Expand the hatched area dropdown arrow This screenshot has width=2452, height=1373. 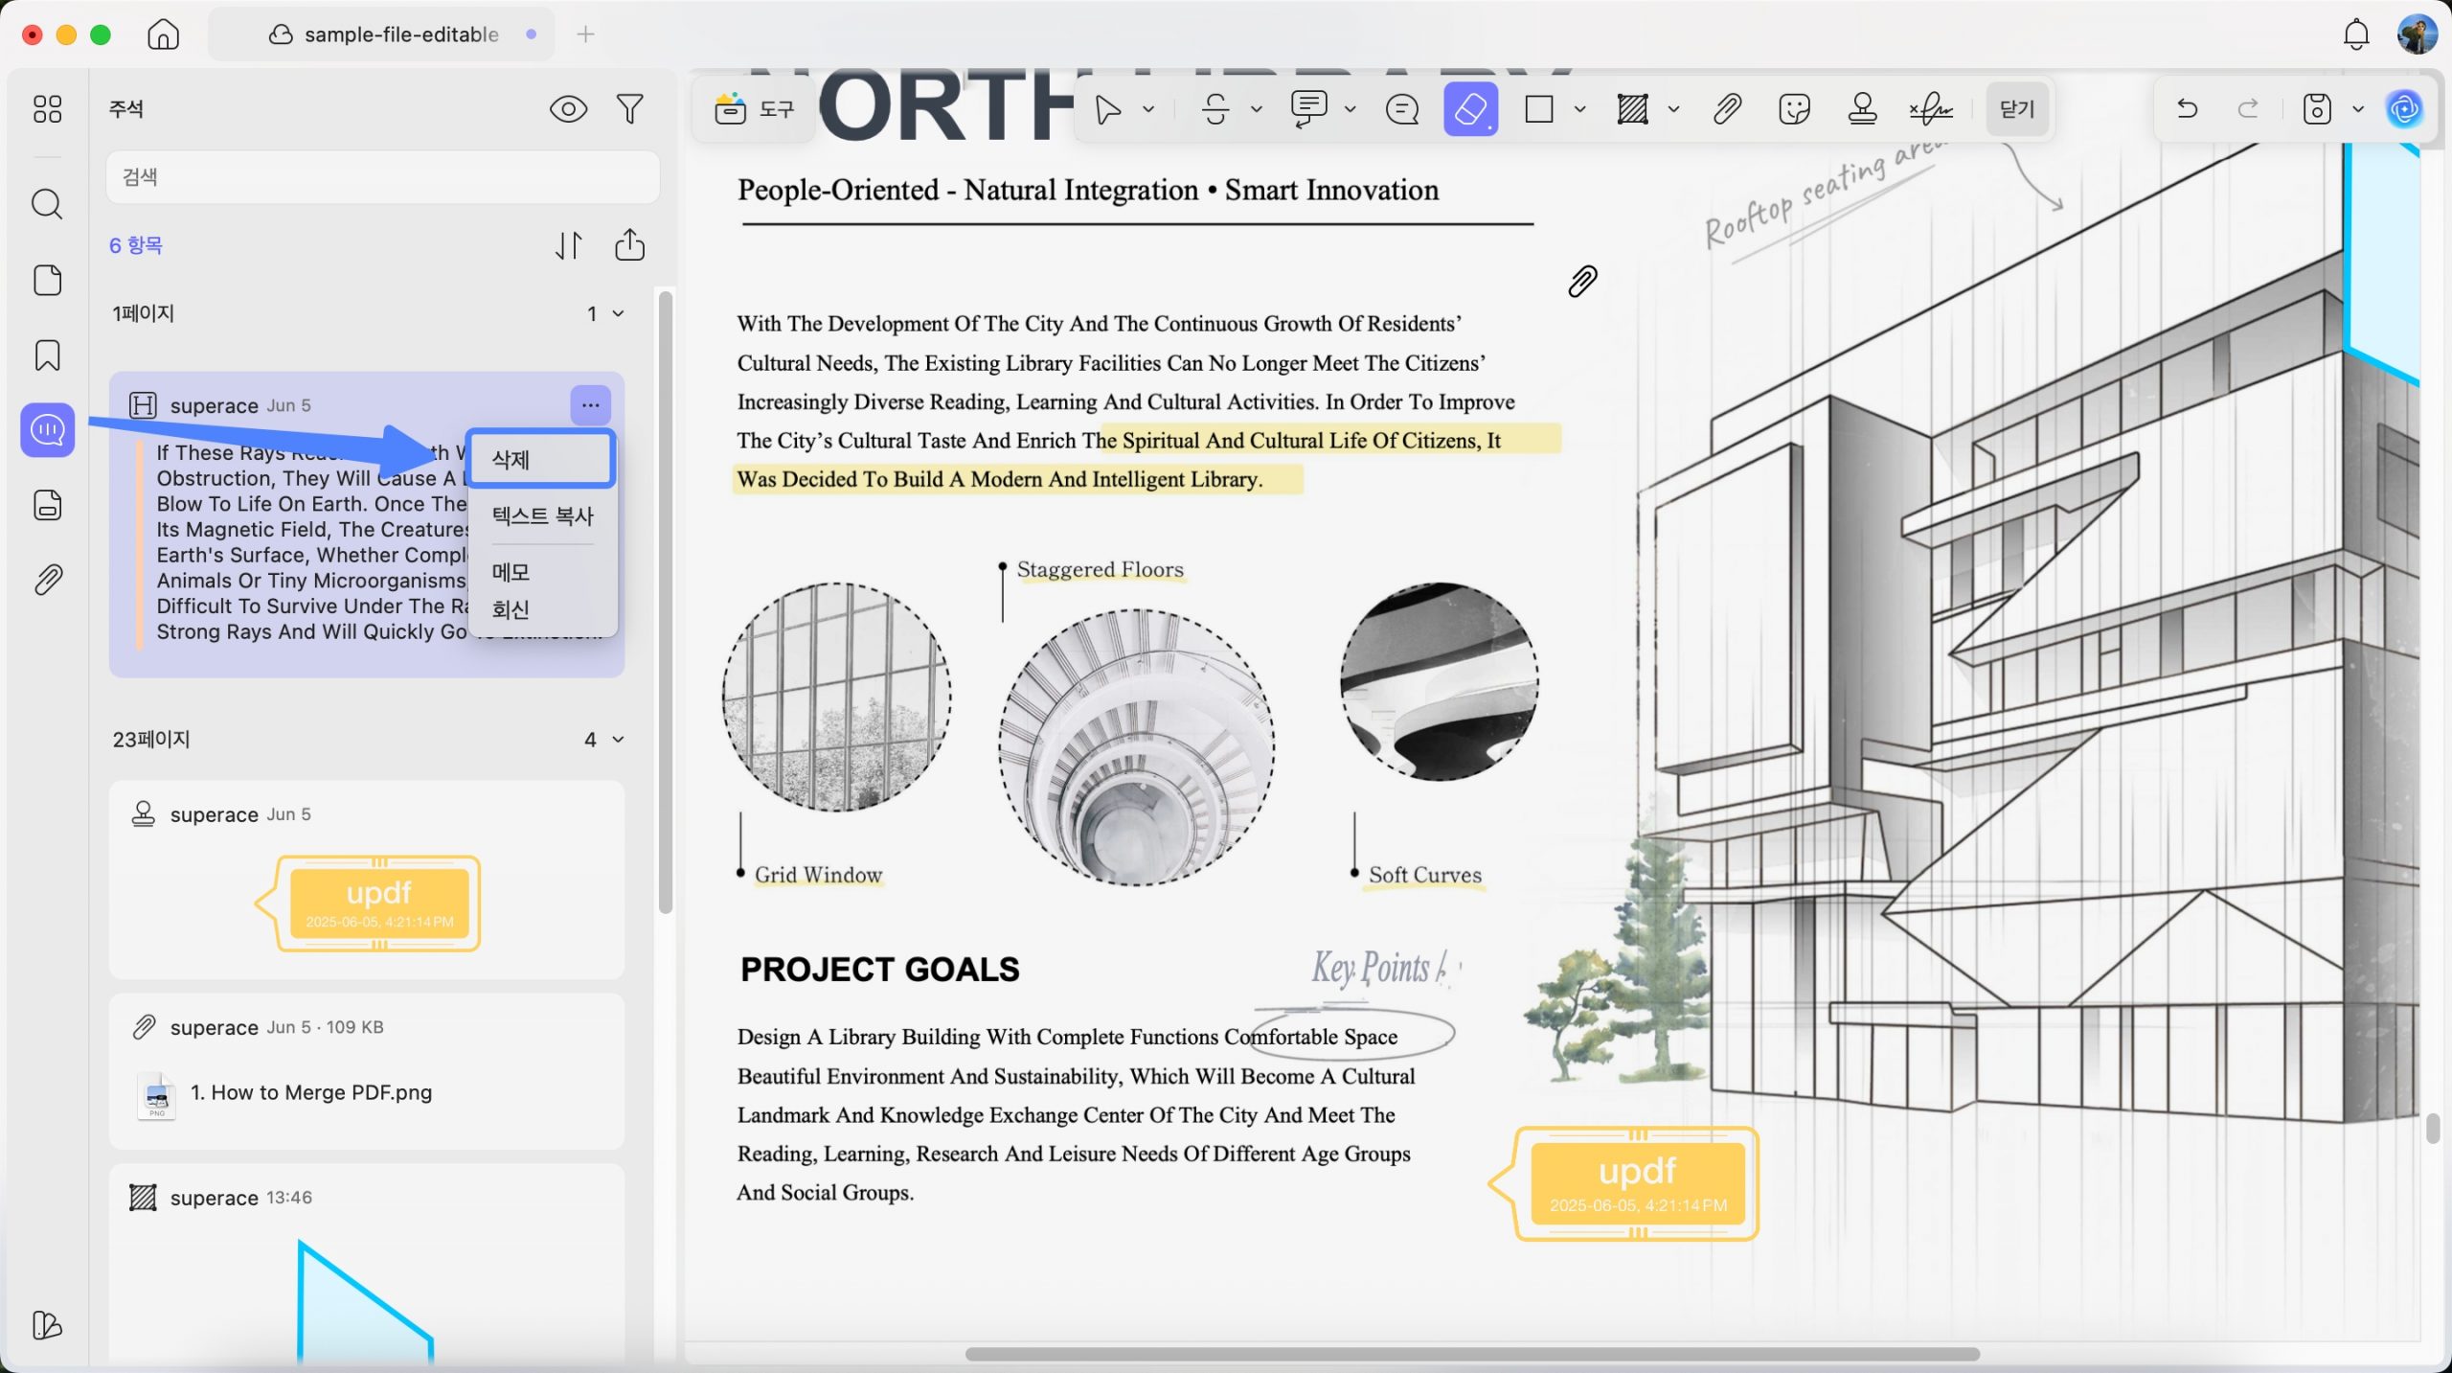[1674, 109]
